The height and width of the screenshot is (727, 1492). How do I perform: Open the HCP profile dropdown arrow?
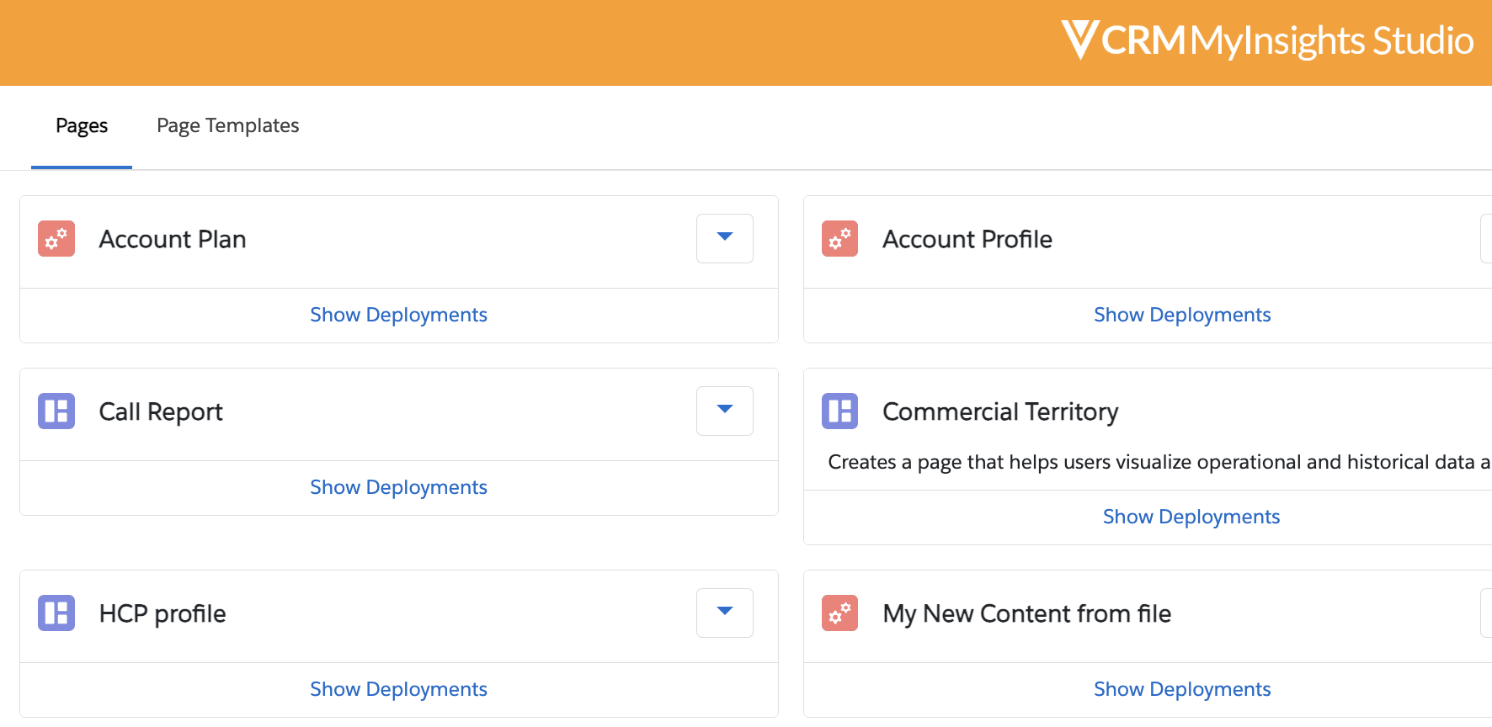pyautogui.click(x=724, y=613)
